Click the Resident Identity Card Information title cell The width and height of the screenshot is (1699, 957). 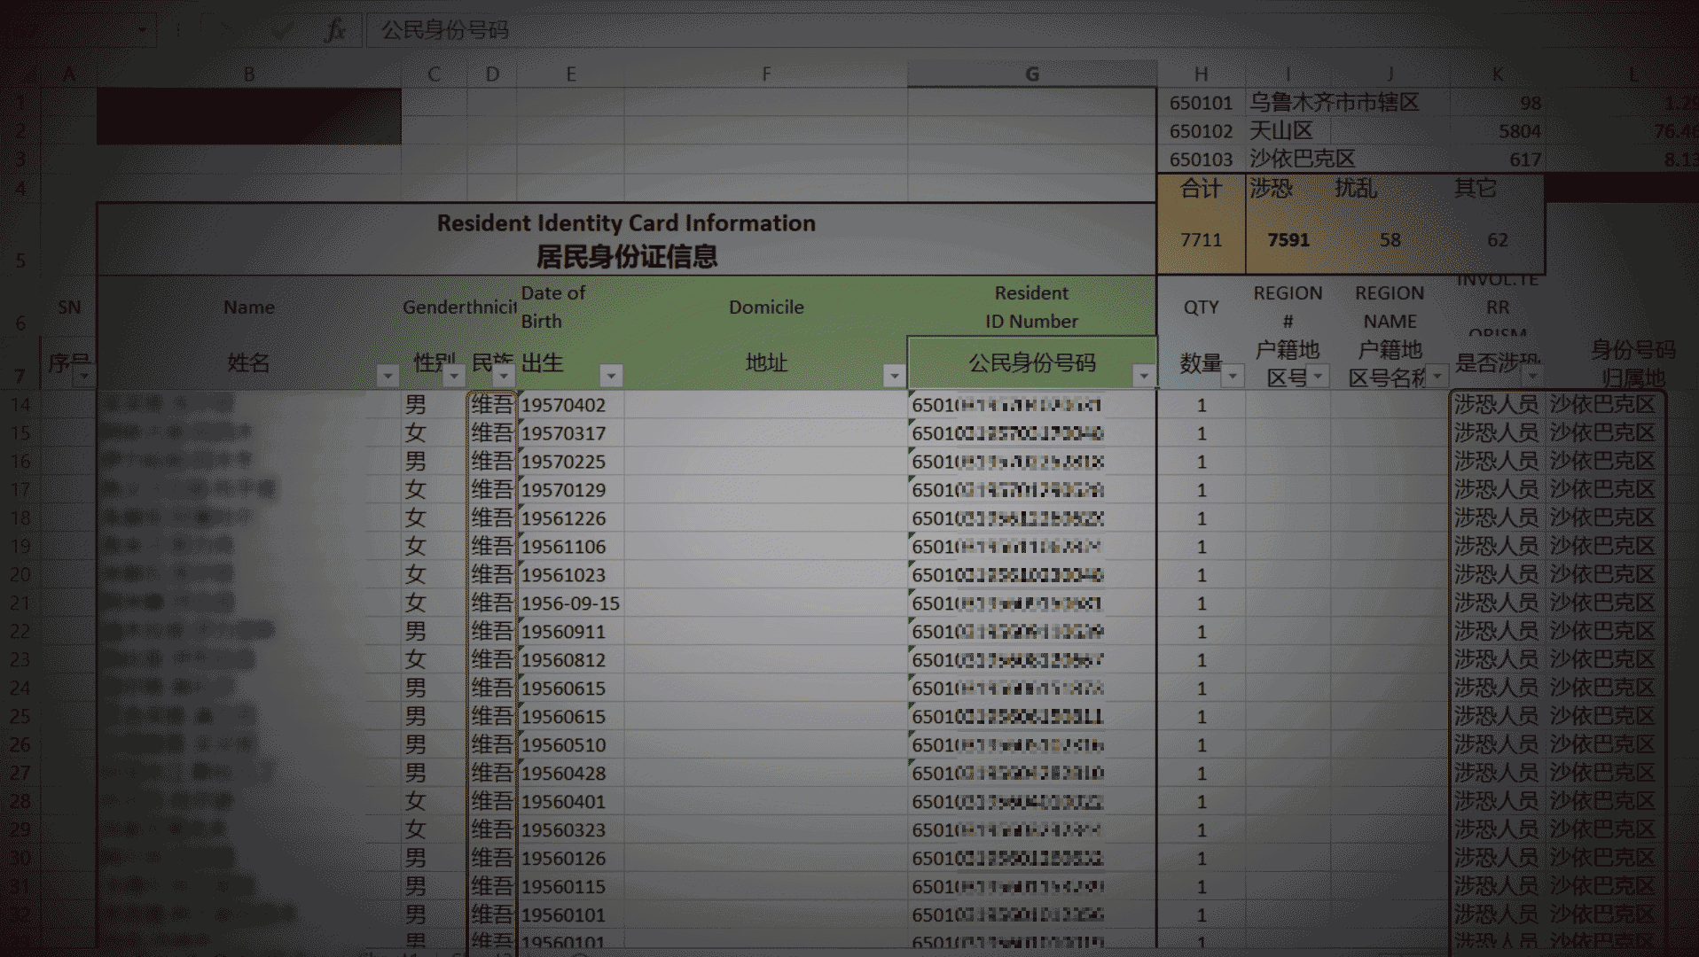coord(626,239)
